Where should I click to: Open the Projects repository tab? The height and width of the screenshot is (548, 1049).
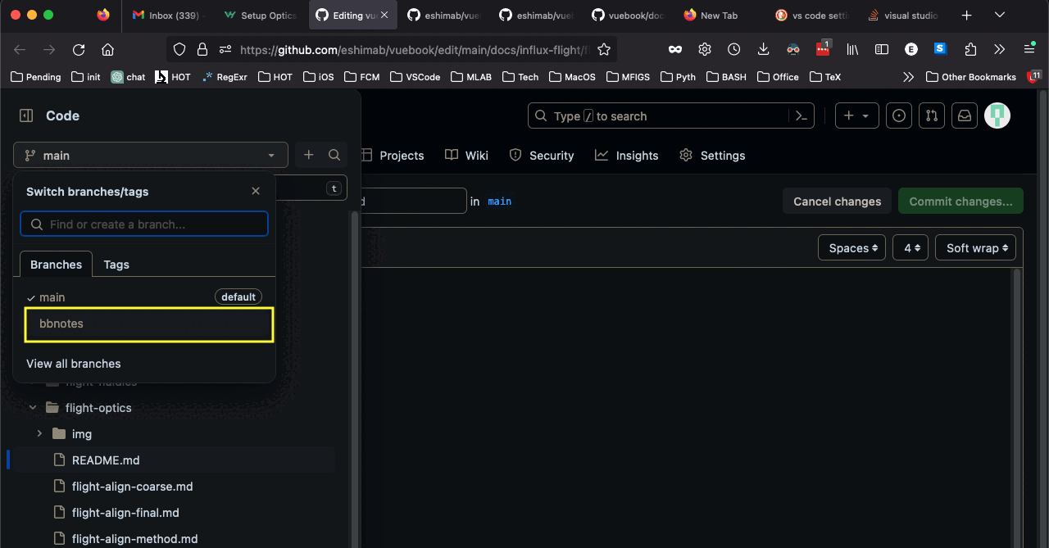pos(393,156)
